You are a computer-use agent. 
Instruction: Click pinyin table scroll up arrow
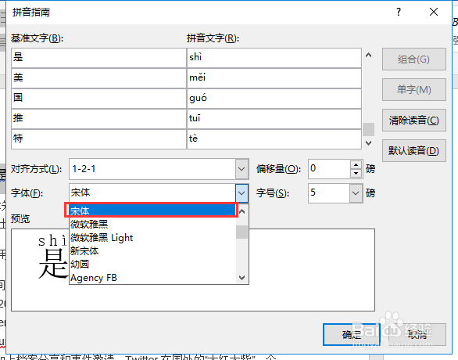coord(369,55)
